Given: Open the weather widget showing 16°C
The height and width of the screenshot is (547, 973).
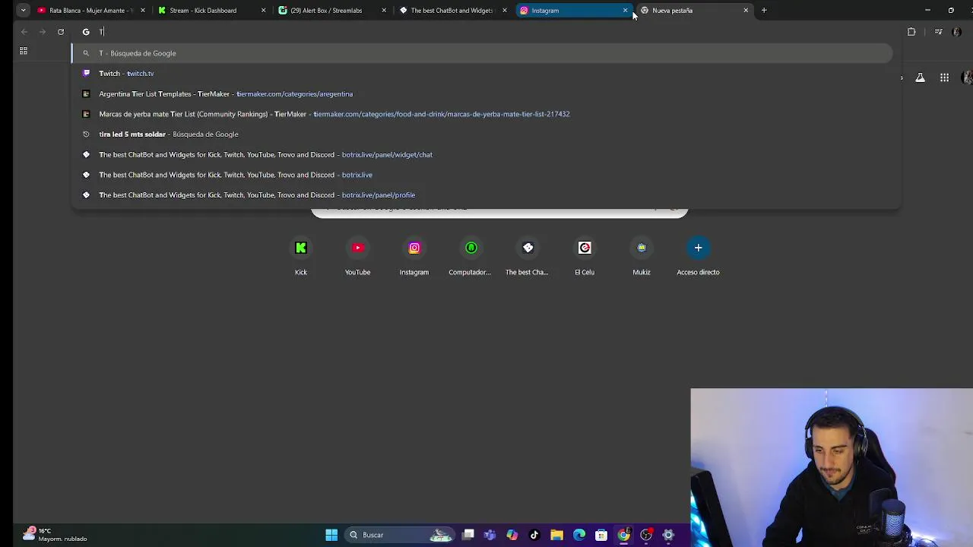Looking at the screenshot, I should click(55, 535).
